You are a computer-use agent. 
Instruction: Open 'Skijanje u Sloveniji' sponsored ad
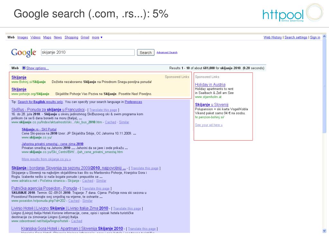[x=212, y=105]
